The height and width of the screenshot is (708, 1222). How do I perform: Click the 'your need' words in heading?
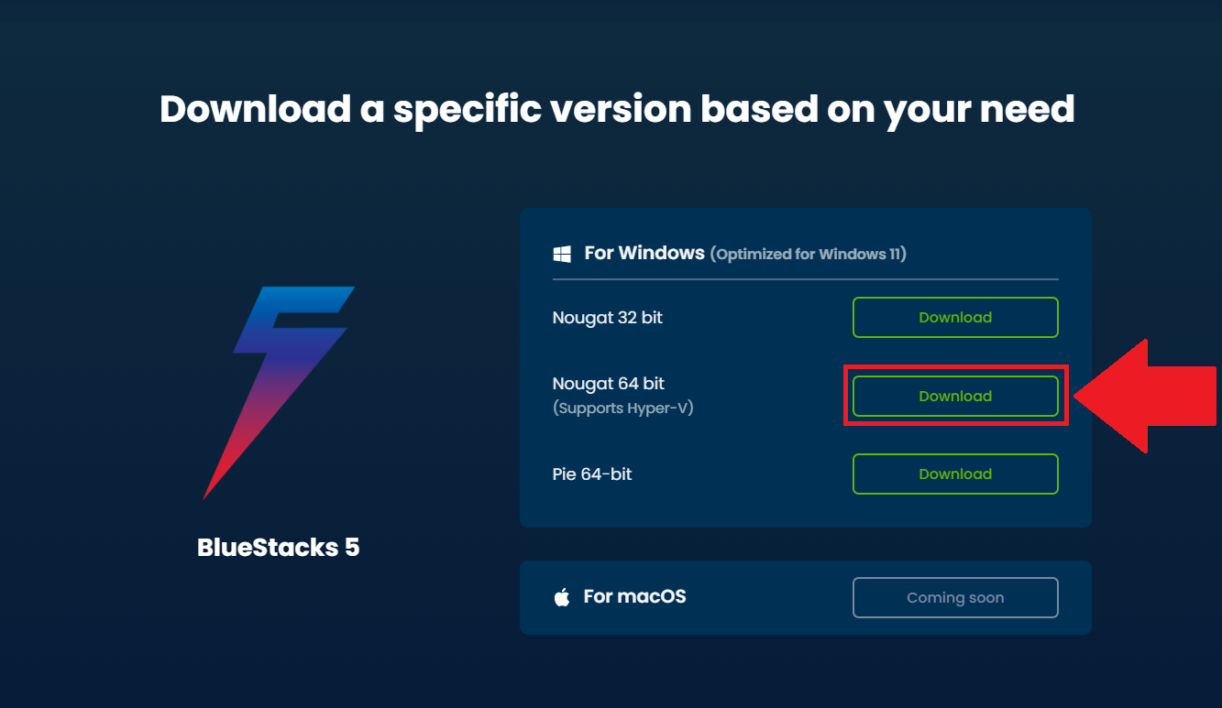[x=979, y=111]
